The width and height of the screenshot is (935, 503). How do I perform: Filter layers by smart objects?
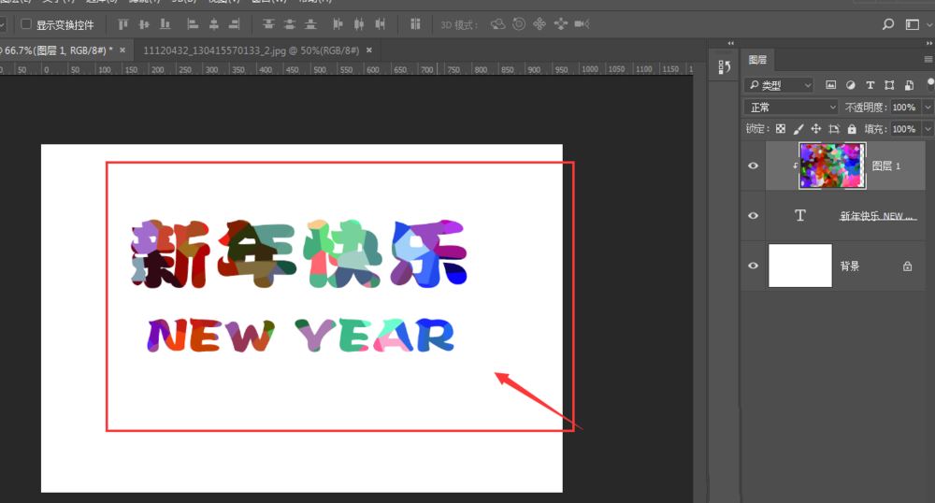(909, 85)
